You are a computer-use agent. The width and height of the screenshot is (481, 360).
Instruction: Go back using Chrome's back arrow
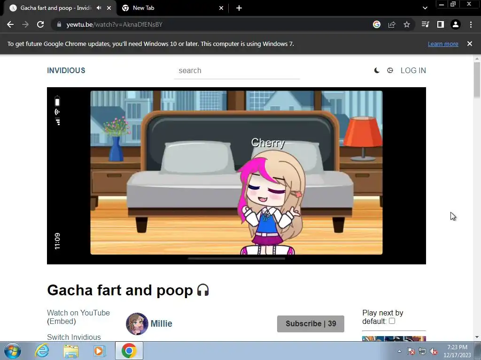point(10,24)
